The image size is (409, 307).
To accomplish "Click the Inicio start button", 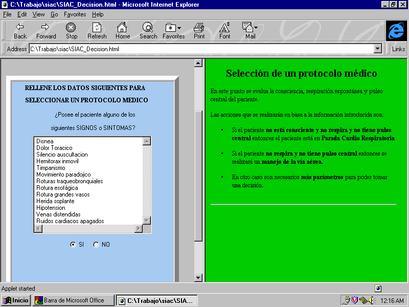I will tap(16, 300).
